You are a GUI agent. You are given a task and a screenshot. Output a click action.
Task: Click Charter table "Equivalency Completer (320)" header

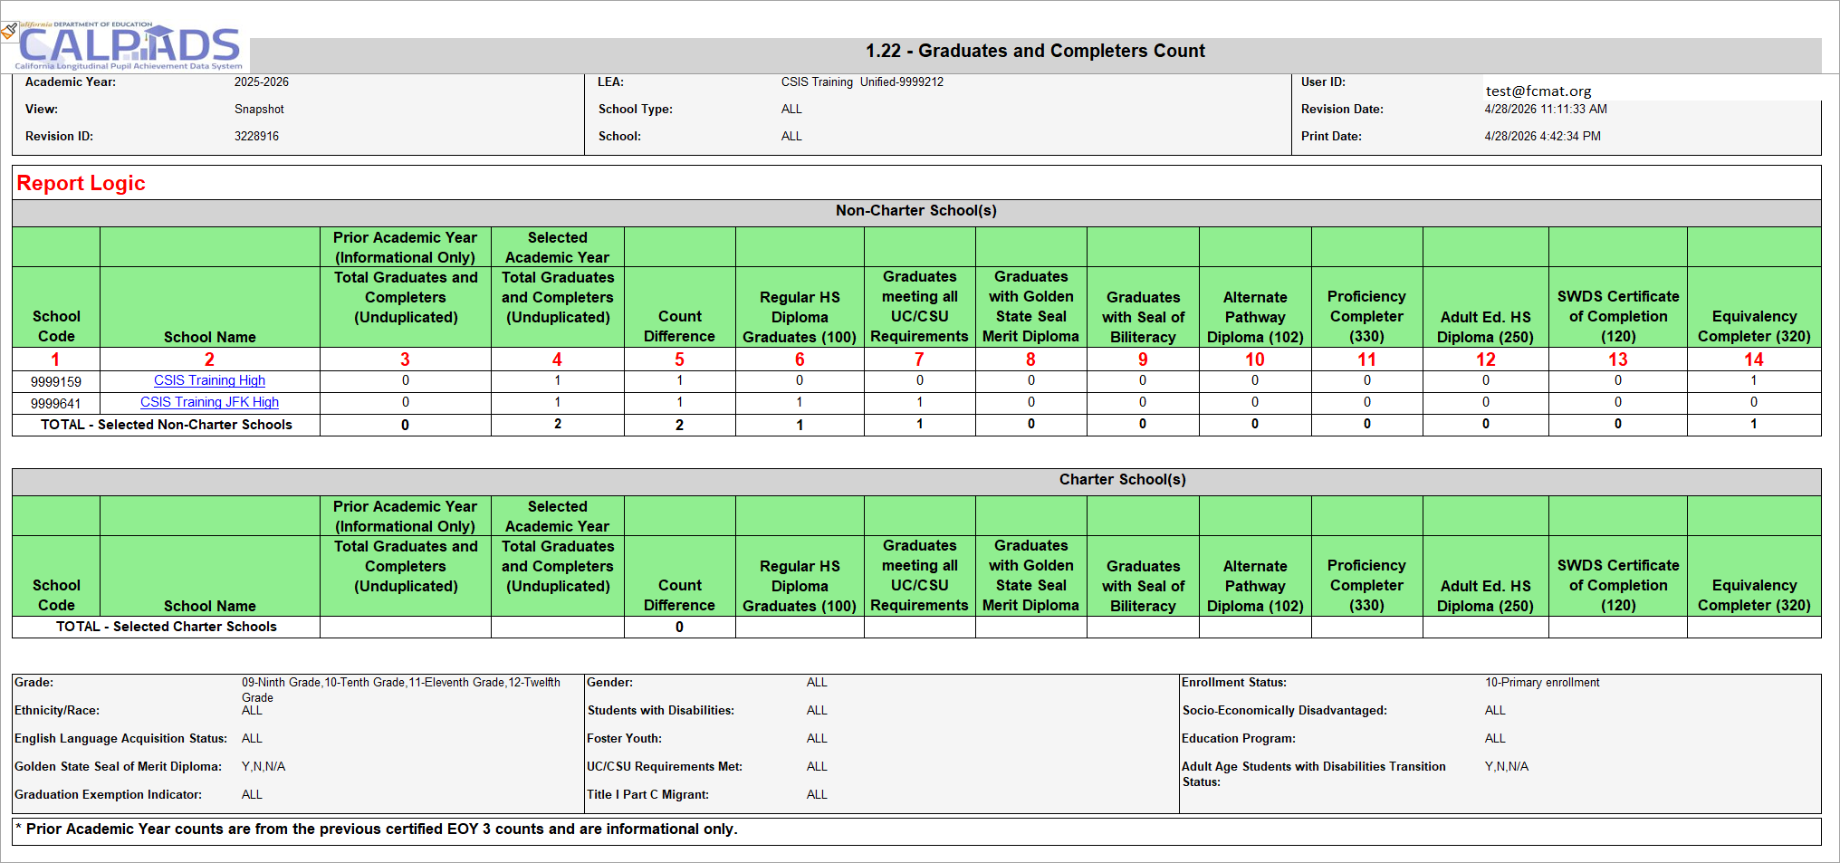point(1754,595)
